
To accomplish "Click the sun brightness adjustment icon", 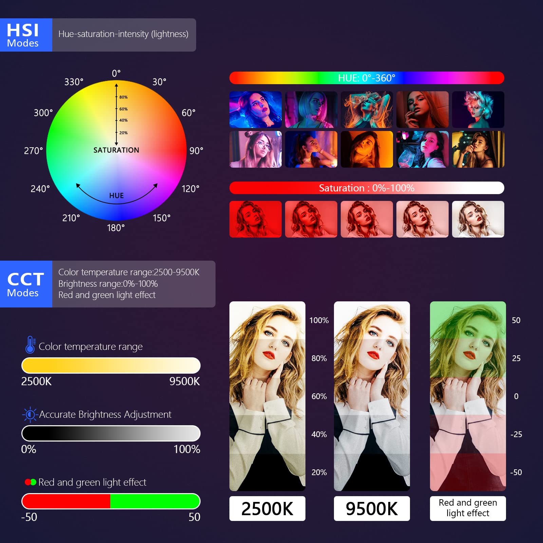I will coord(30,414).
